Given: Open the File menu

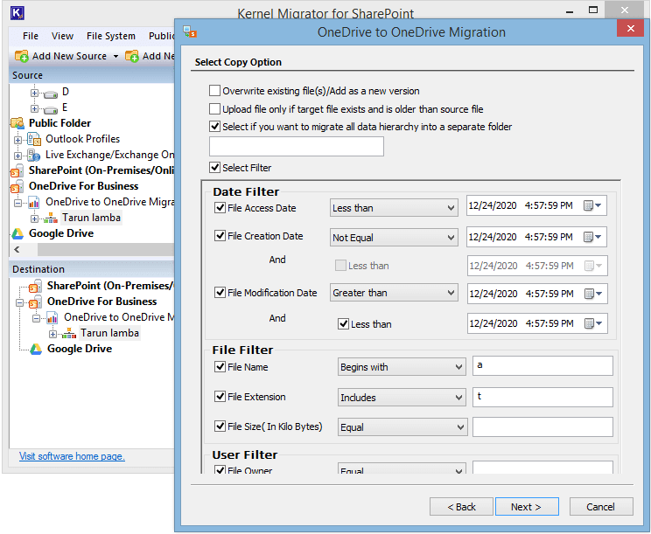Looking at the screenshot, I should tap(31, 36).
